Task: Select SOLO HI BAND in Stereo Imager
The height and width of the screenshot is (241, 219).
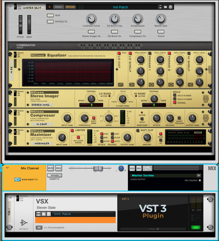Action: (175, 95)
